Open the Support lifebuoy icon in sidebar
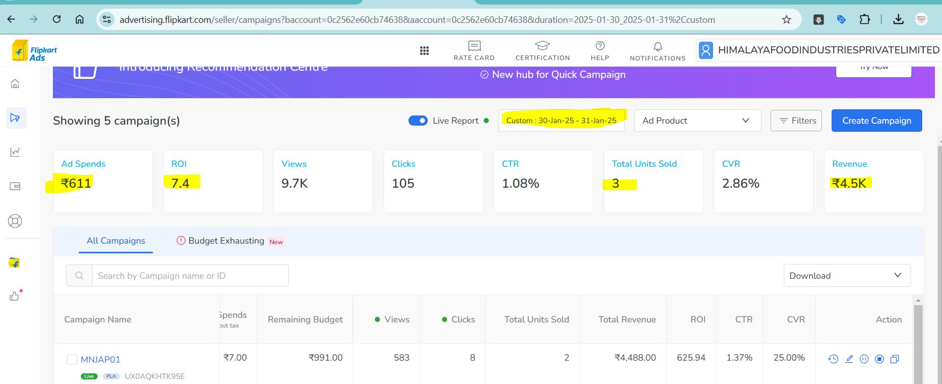 15,221
